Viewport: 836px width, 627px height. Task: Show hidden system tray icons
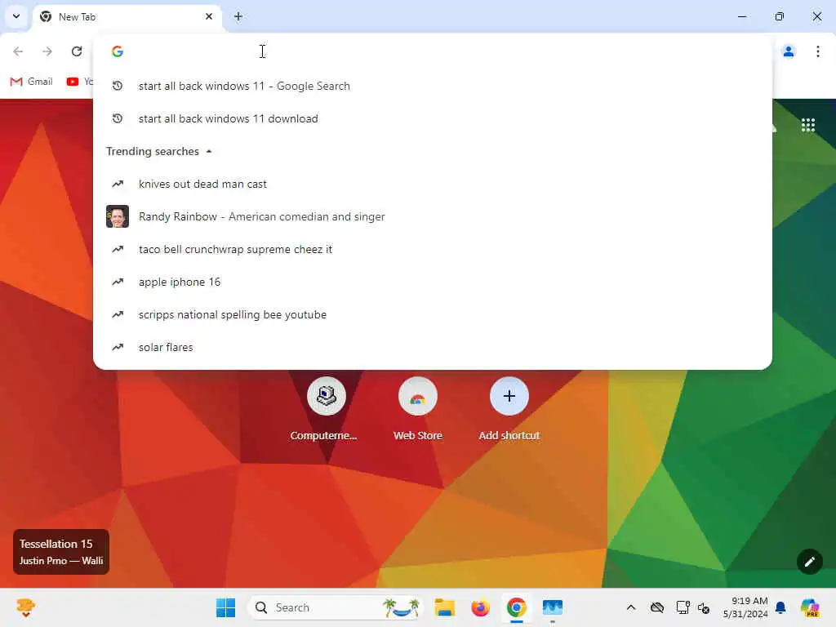point(631,607)
